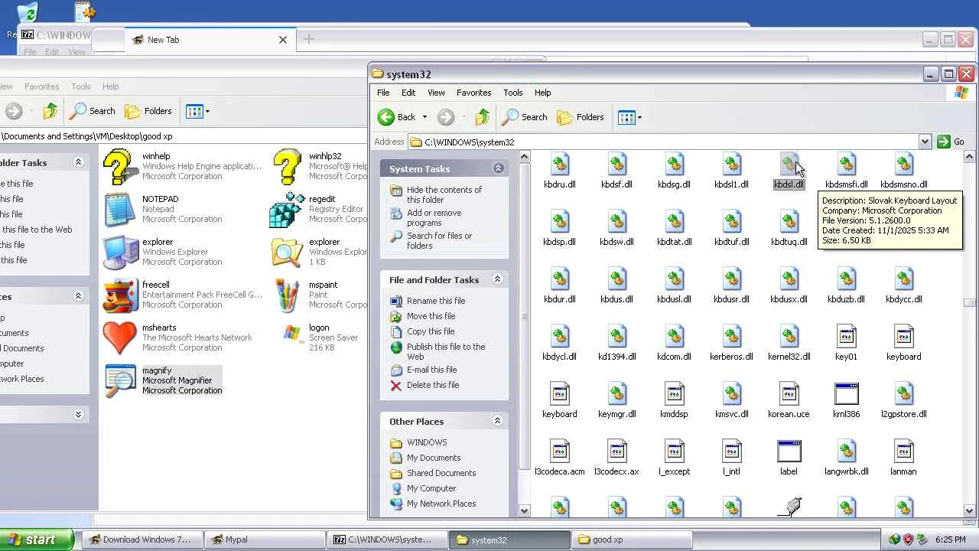Image resolution: width=979 pixels, height=551 pixels.
Task: Select the kbdsl1.dll file icon
Action: (731, 164)
